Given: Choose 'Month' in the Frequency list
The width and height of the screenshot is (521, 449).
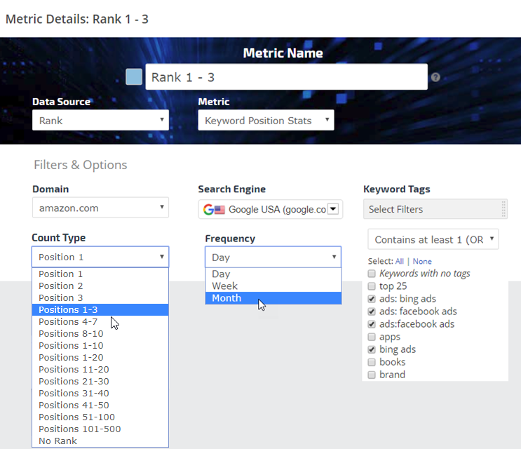Looking at the screenshot, I should click(x=226, y=298).
